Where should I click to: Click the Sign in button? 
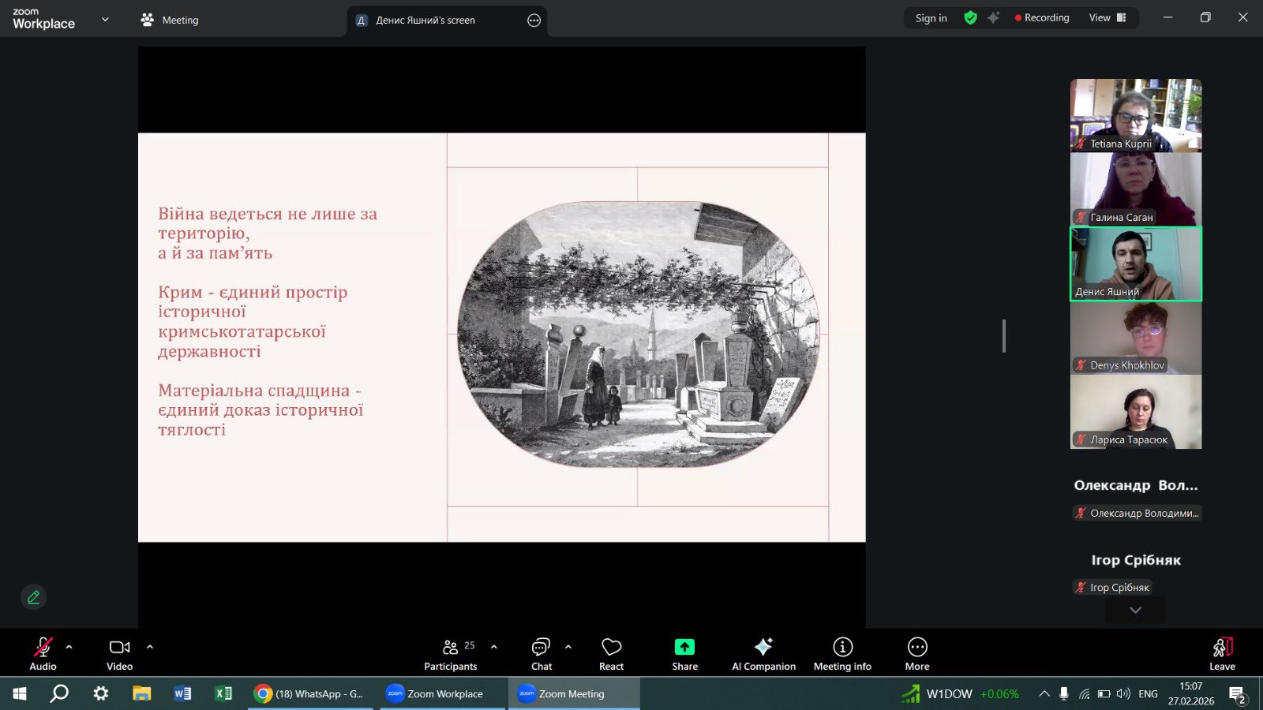click(x=931, y=18)
